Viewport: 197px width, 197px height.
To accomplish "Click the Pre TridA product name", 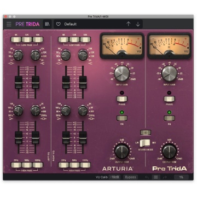I will click(x=170, y=169).
